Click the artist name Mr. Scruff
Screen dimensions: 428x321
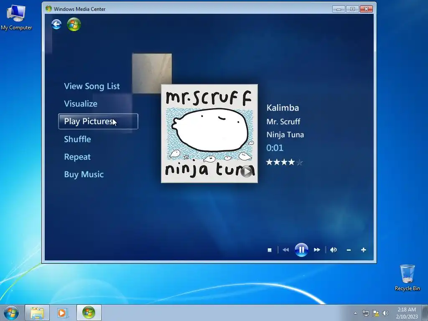tap(283, 122)
